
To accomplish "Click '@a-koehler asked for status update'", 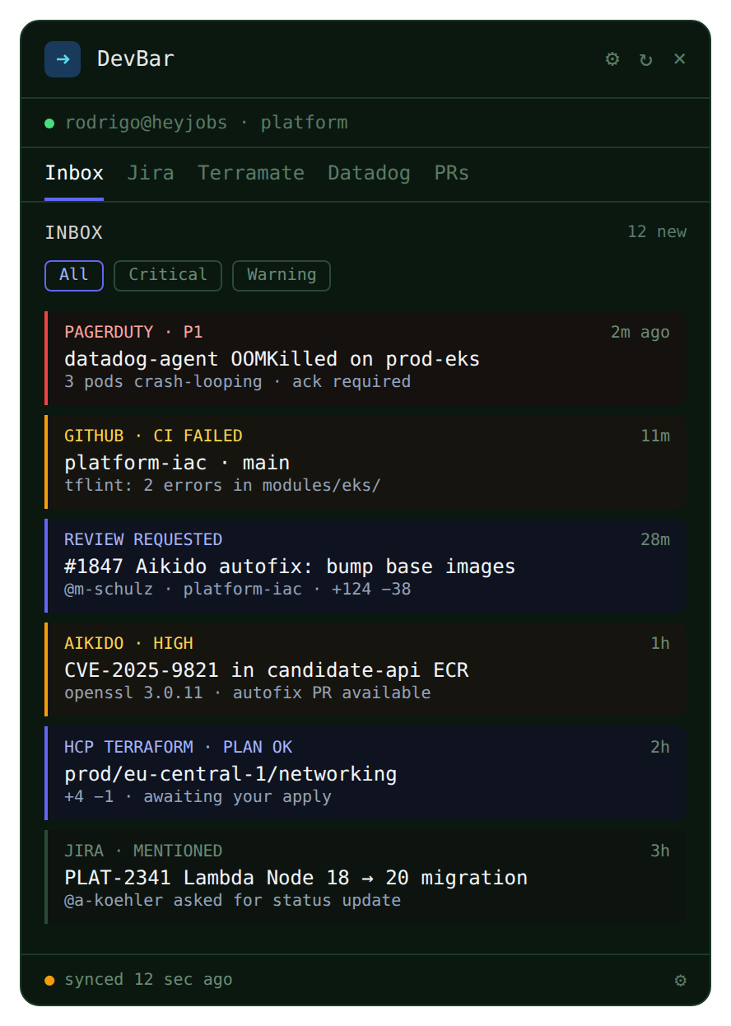I will tap(232, 900).
